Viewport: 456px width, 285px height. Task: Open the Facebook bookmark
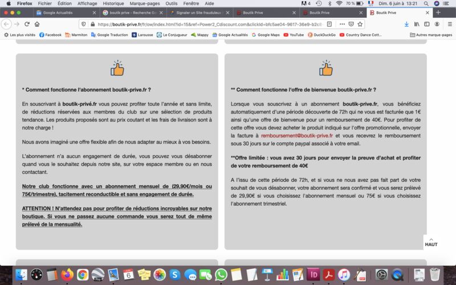[50, 35]
